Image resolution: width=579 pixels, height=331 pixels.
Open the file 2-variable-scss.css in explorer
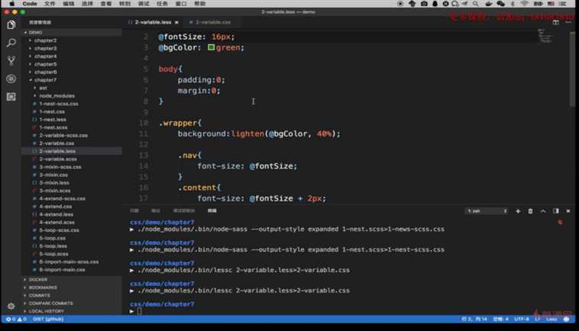tap(63, 135)
